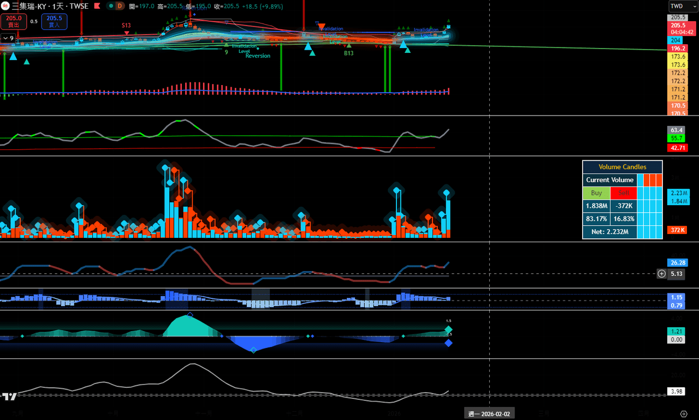Screen dimensions: 699x420
Task: Click the 週一 2026-02-02 date label
Action: (490, 414)
